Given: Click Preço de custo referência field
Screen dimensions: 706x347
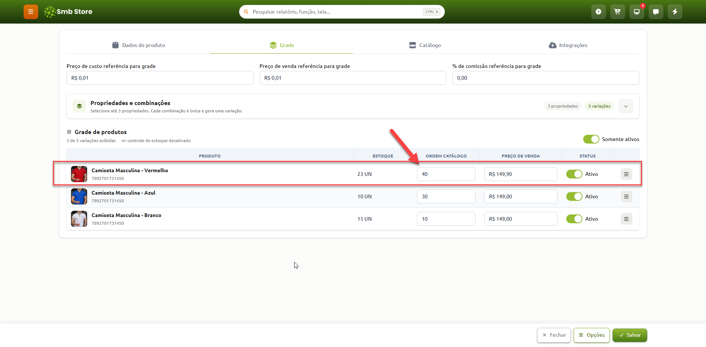Looking at the screenshot, I should click(x=160, y=78).
